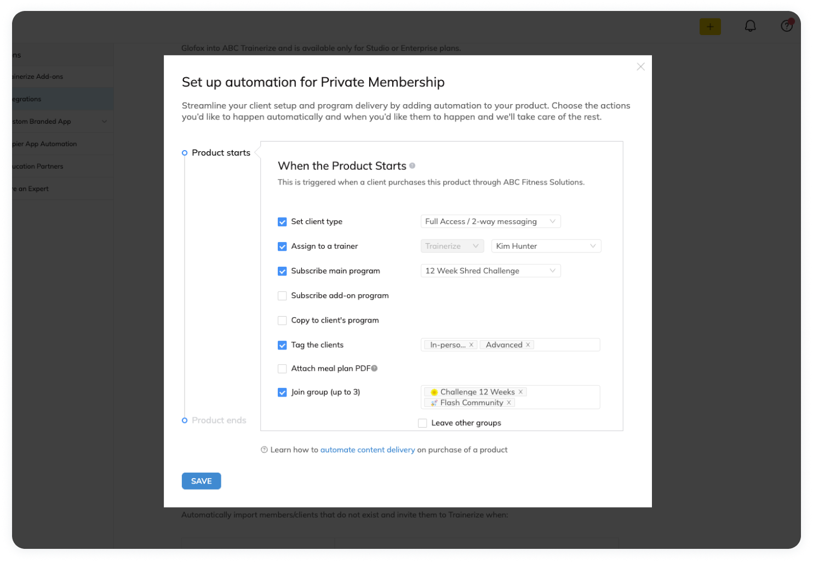Open the help question mark icon

point(786,26)
